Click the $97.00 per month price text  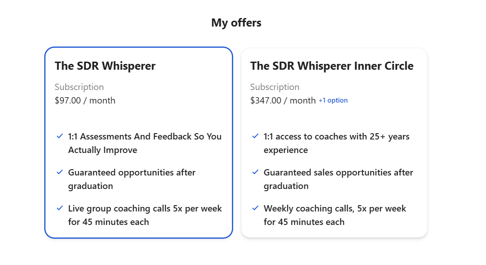(x=85, y=100)
